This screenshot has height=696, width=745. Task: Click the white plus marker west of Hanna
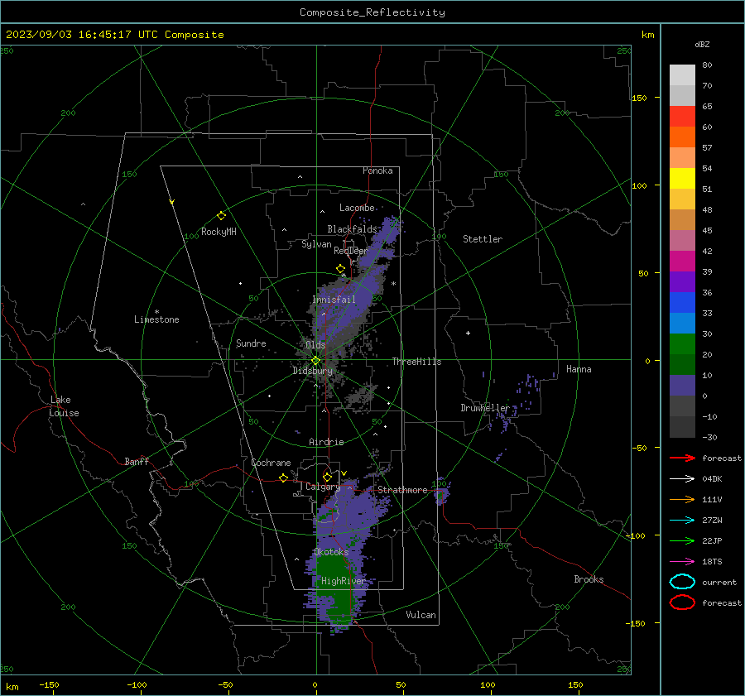(x=468, y=333)
